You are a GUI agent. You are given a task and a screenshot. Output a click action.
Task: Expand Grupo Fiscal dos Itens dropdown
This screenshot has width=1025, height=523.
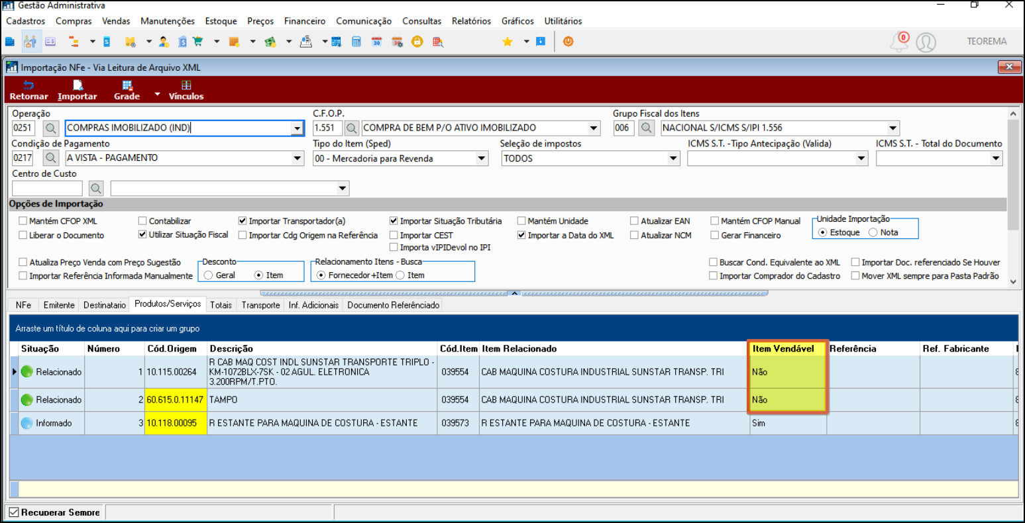(892, 128)
